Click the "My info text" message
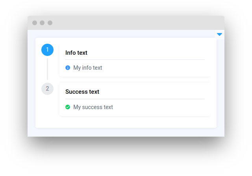 point(87,68)
